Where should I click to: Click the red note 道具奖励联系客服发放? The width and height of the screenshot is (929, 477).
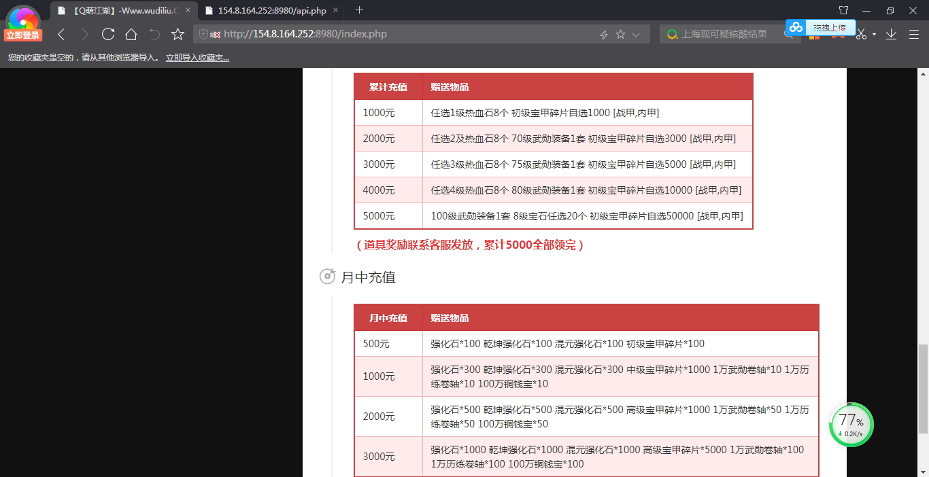point(469,245)
